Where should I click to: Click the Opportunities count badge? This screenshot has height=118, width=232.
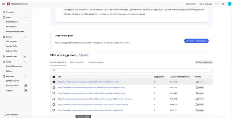click(24, 57)
